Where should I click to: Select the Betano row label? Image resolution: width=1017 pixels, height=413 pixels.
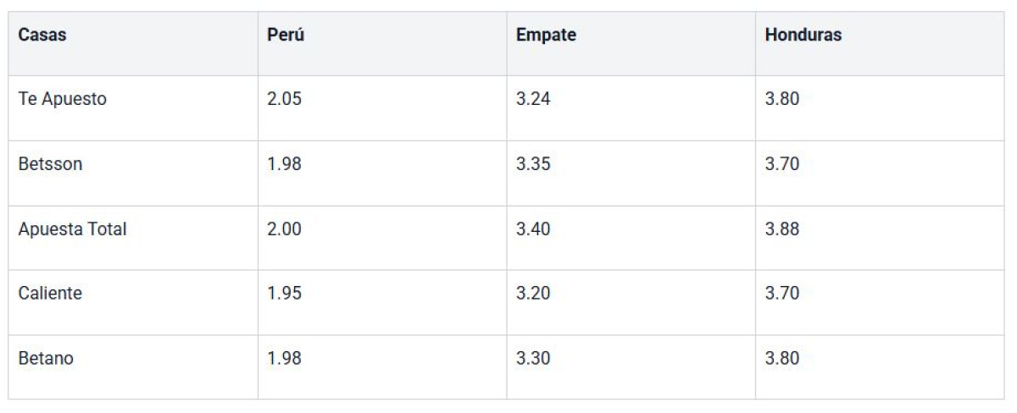click(46, 359)
